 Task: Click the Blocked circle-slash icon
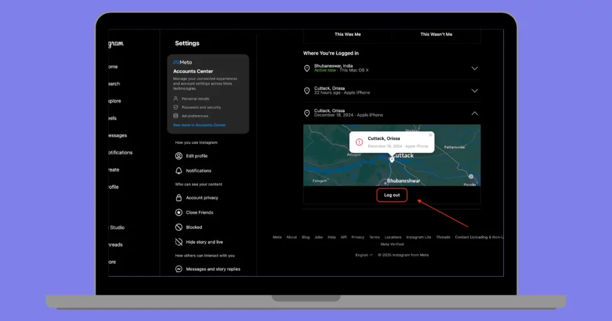179,227
